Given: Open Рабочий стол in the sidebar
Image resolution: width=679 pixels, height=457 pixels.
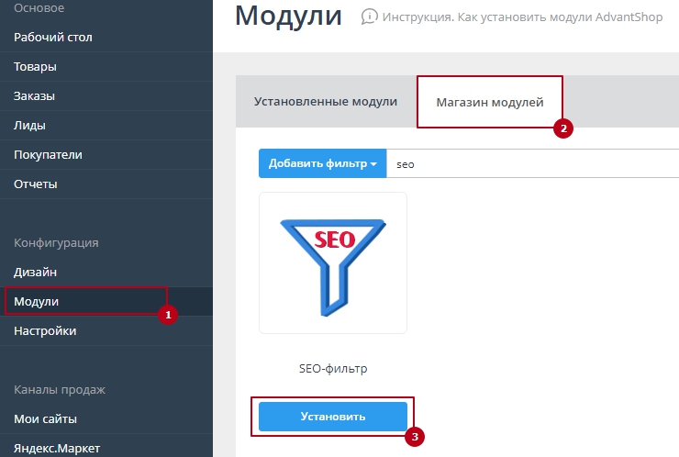Looking at the screenshot, I should pos(53,38).
